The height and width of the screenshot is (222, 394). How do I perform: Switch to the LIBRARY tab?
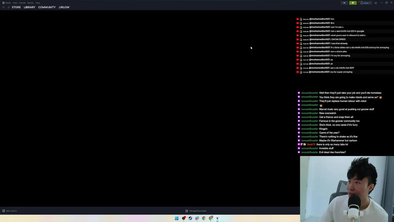coord(30,7)
